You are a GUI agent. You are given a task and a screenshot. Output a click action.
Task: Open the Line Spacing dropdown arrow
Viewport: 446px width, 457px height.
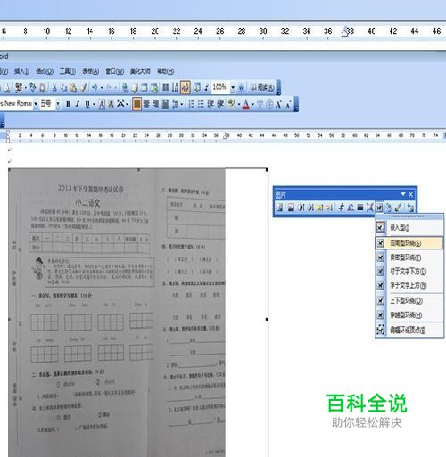(x=182, y=104)
